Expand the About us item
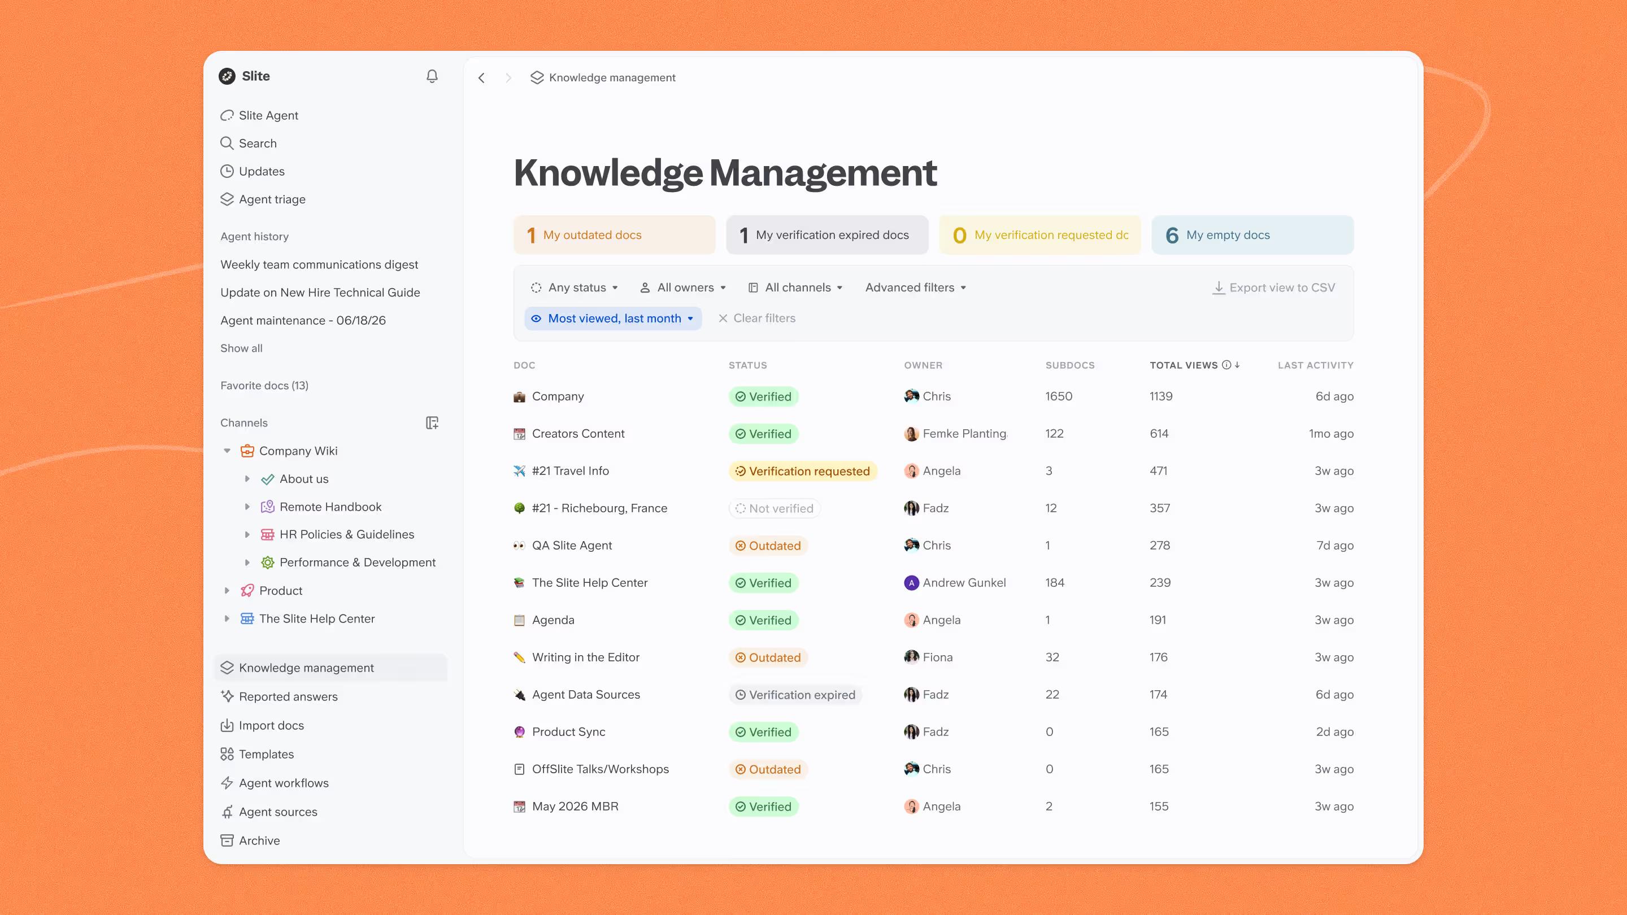 [x=247, y=478]
